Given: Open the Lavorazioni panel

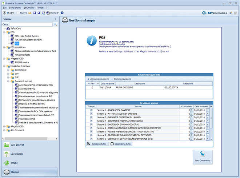Looking at the screenshot, I should [16, 154].
